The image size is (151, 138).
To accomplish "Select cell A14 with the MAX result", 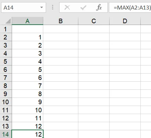I will coord(28,134).
